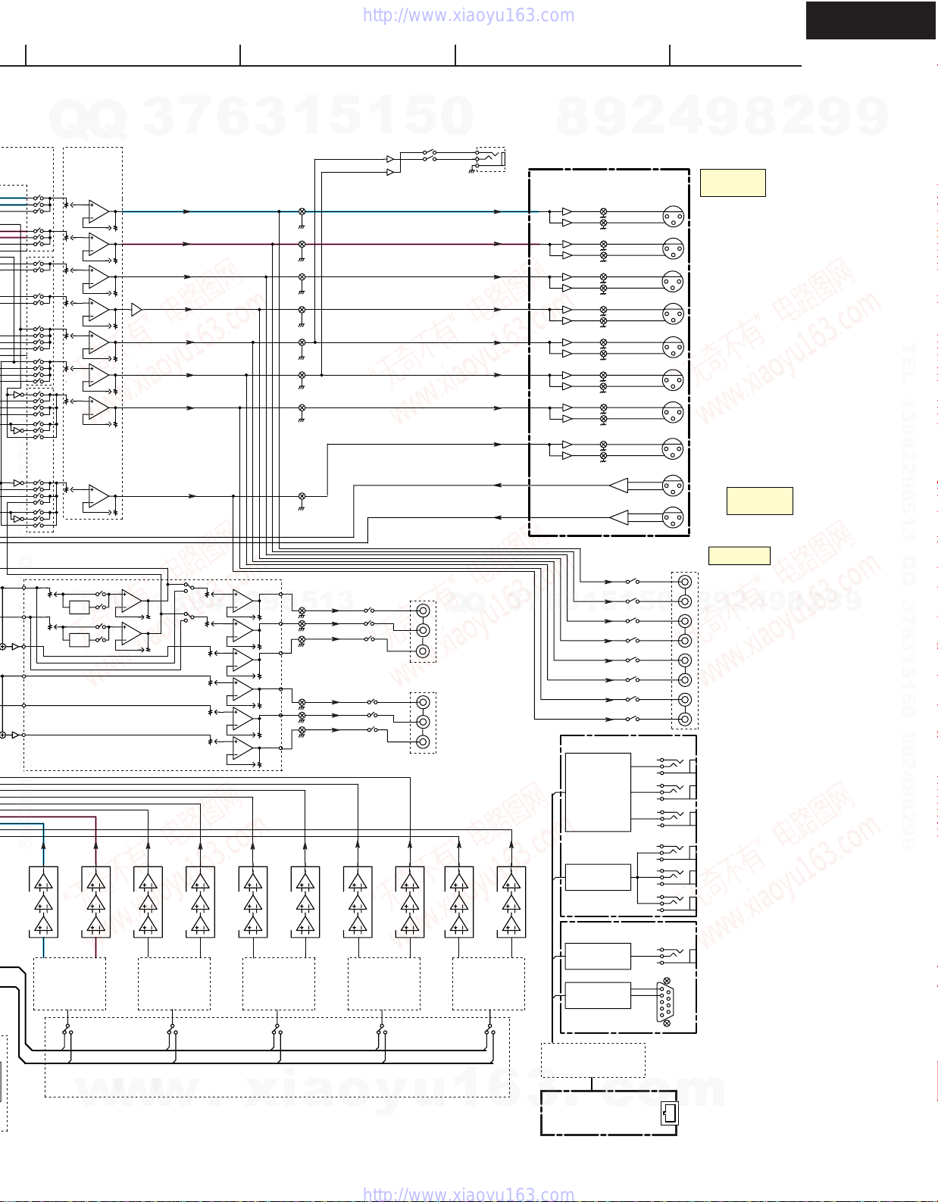
Task: Click the xiaoyu163.com link at page bottom
Action: tap(468, 1194)
